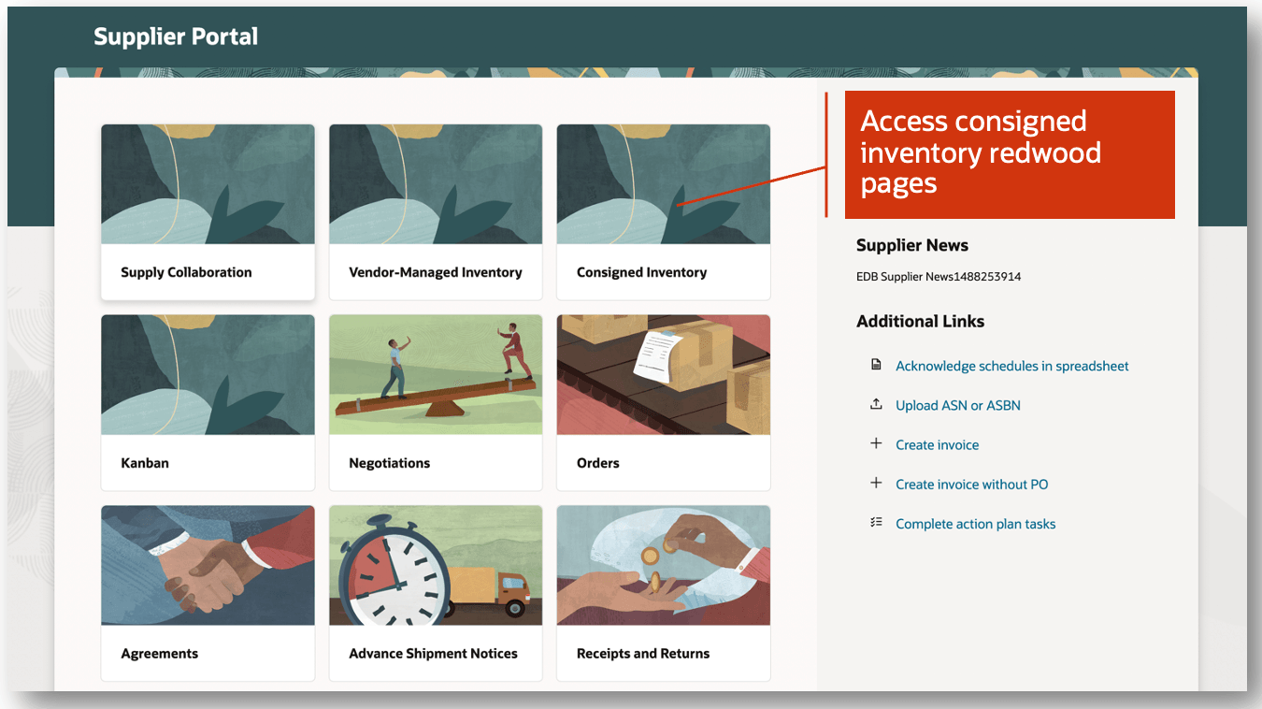Image resolution: width=1262 pixels, height=709 pixels.
Task: Click the upload icon next to Upload ASN or ASBN
Action: (876, 403)
